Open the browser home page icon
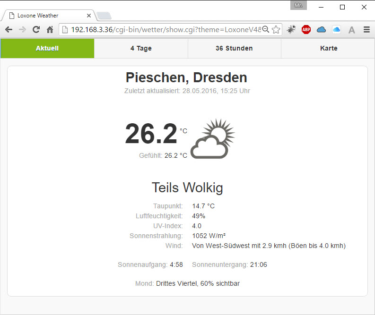375x315 pixels. 50,30
